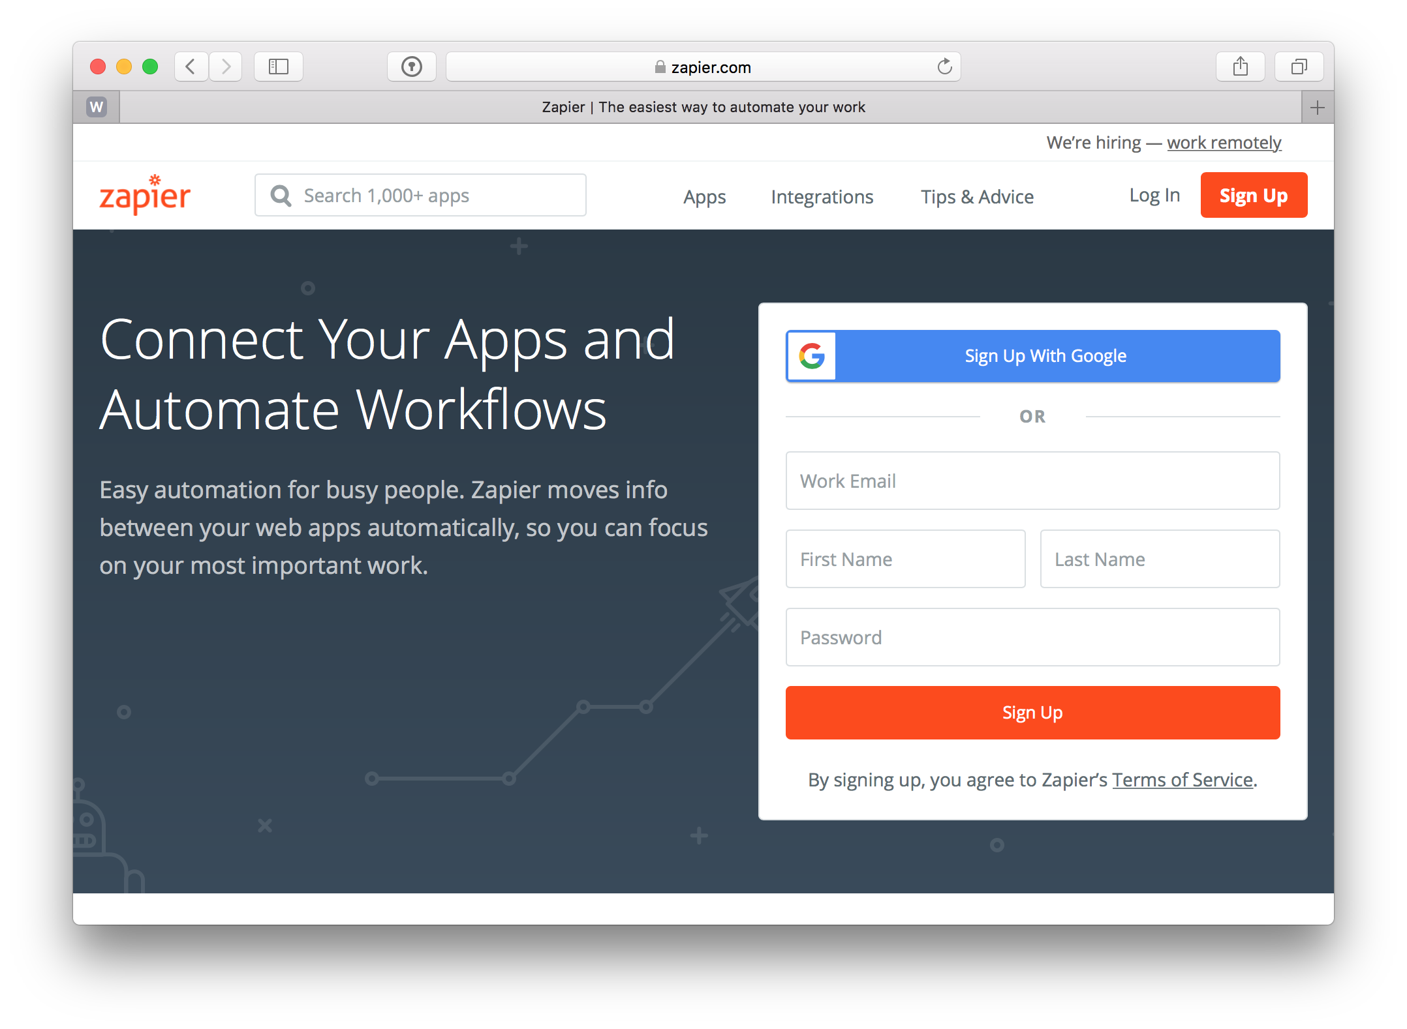Click the header Sign Up button
1407x1029 pixels.
[x=1254, y=195]
